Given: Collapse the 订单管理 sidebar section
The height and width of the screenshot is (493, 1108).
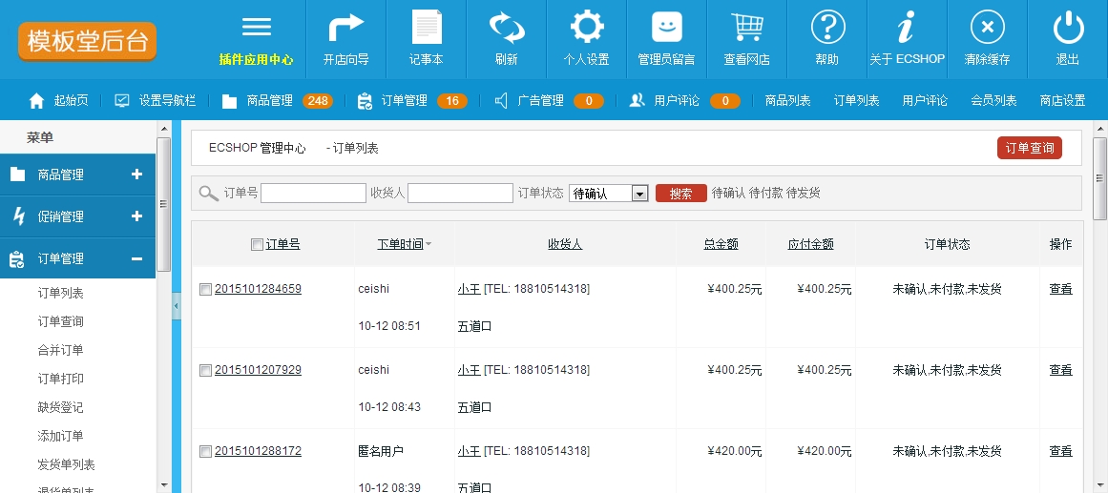Looking at the screenshot, I should pos(136,258).
